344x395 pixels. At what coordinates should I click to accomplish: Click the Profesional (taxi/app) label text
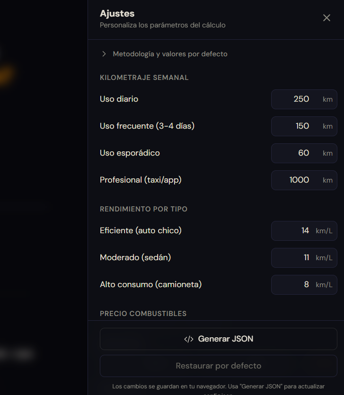(x=141, y=180)
